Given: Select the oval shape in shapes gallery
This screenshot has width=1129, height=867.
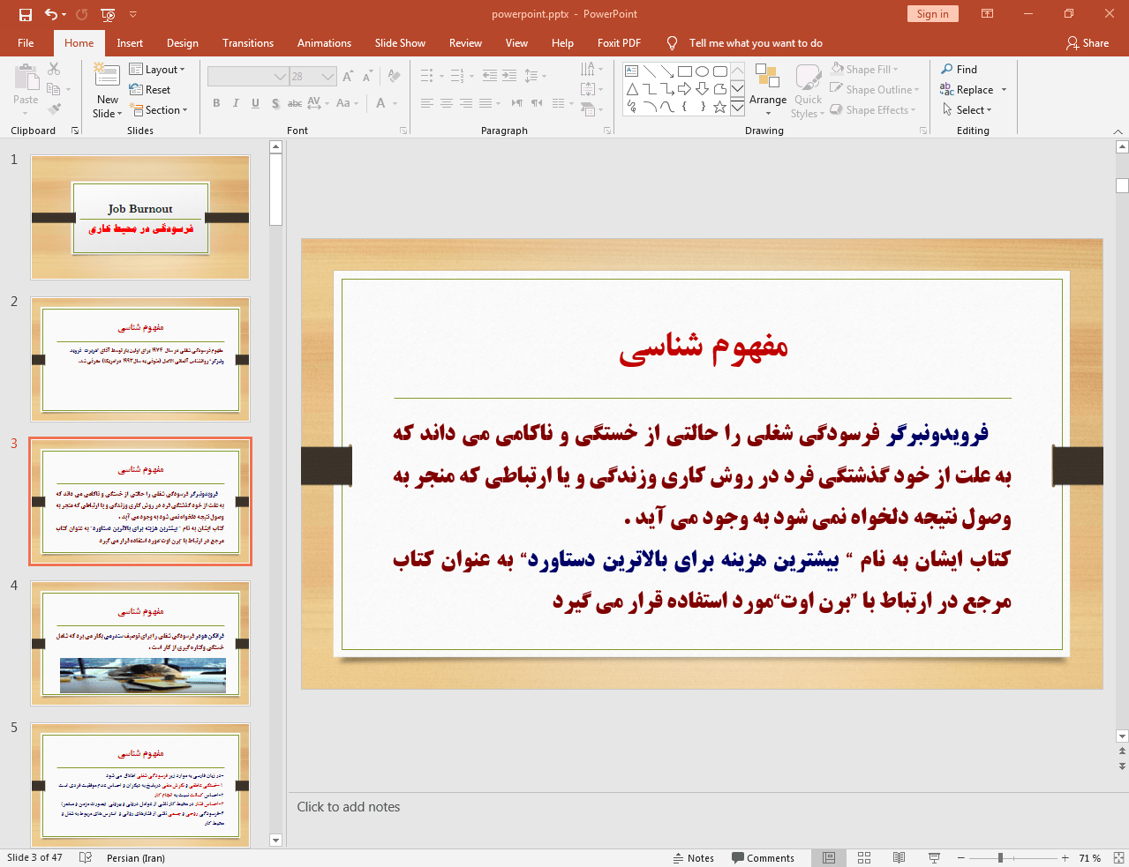Looking at the screenshot, I should click(703, 71).
